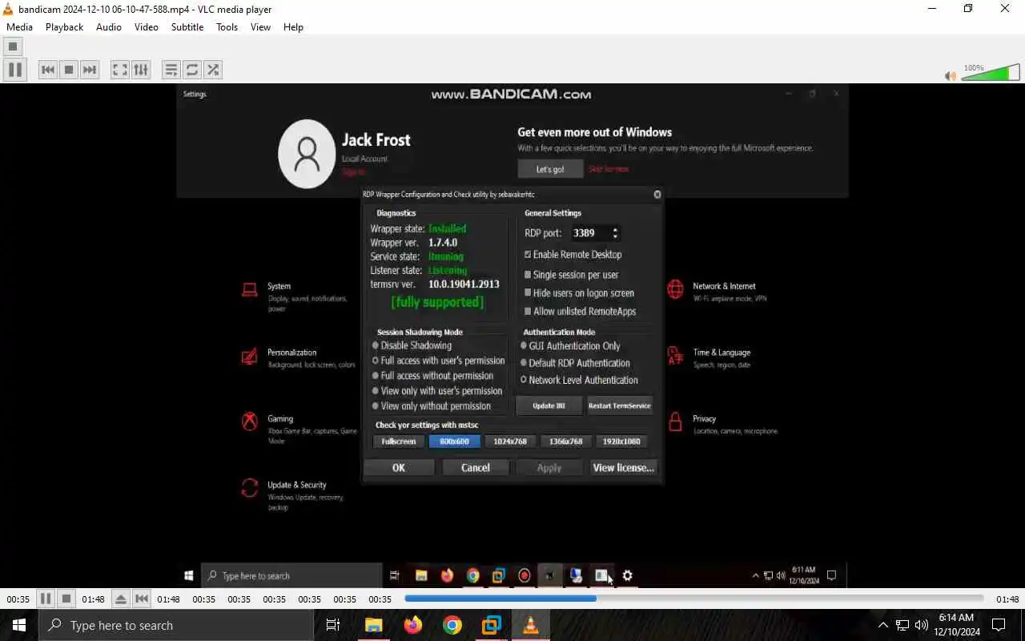Screen dimensions: 1025x641
Task: Click RDP port spinner arrows
Action: click(615, 233)
